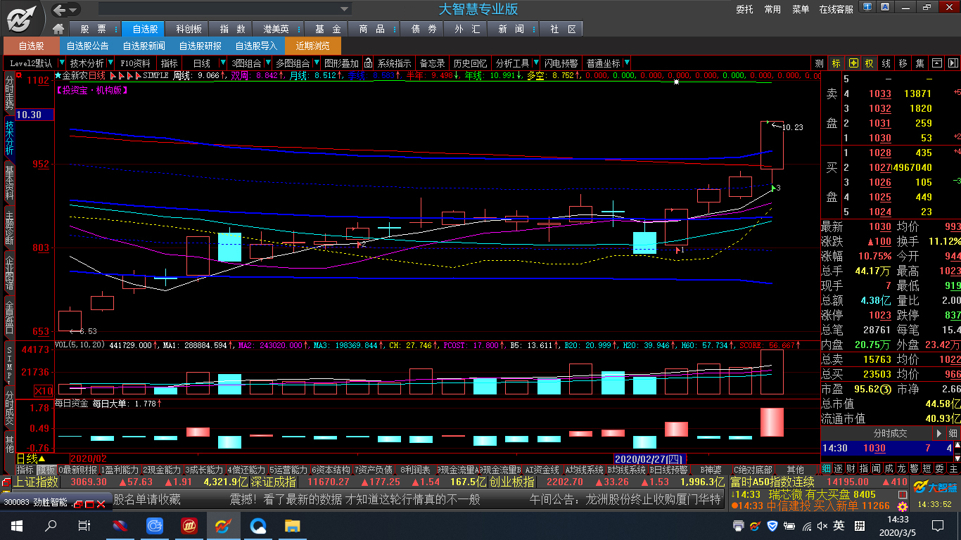Click the F10资料 toolbar button
The width and height of the screenshot is (961, 540).
[x=136, y=63]
